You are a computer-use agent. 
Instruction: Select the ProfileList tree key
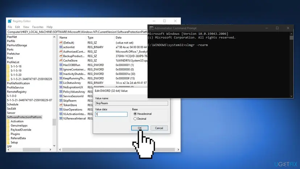[x=13, y=62]
